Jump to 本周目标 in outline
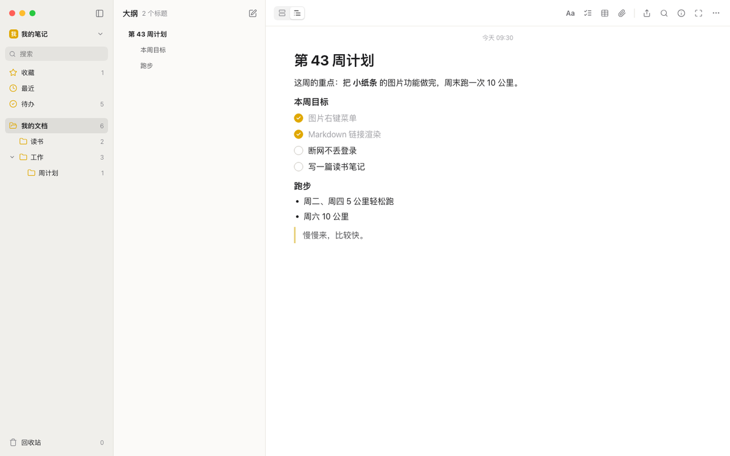730x456 pixels. click(153, 50)
